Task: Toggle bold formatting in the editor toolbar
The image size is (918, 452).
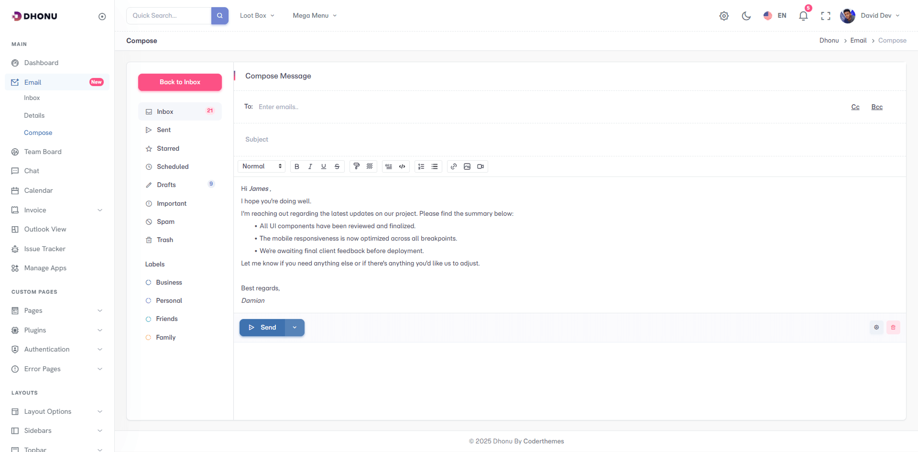Action: 297,166
